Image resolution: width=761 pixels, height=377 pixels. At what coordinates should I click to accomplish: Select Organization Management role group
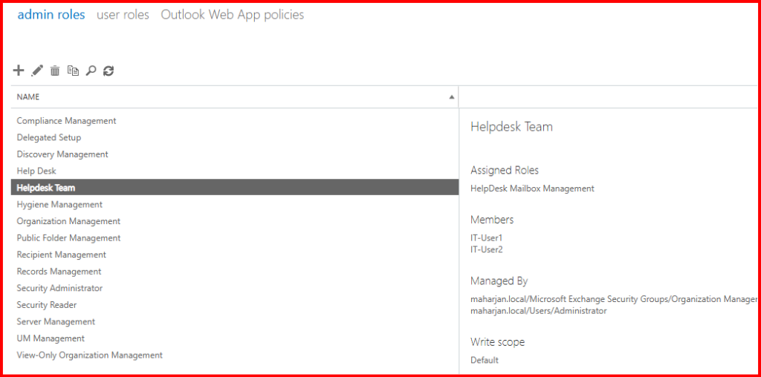(x=68, y=221)
